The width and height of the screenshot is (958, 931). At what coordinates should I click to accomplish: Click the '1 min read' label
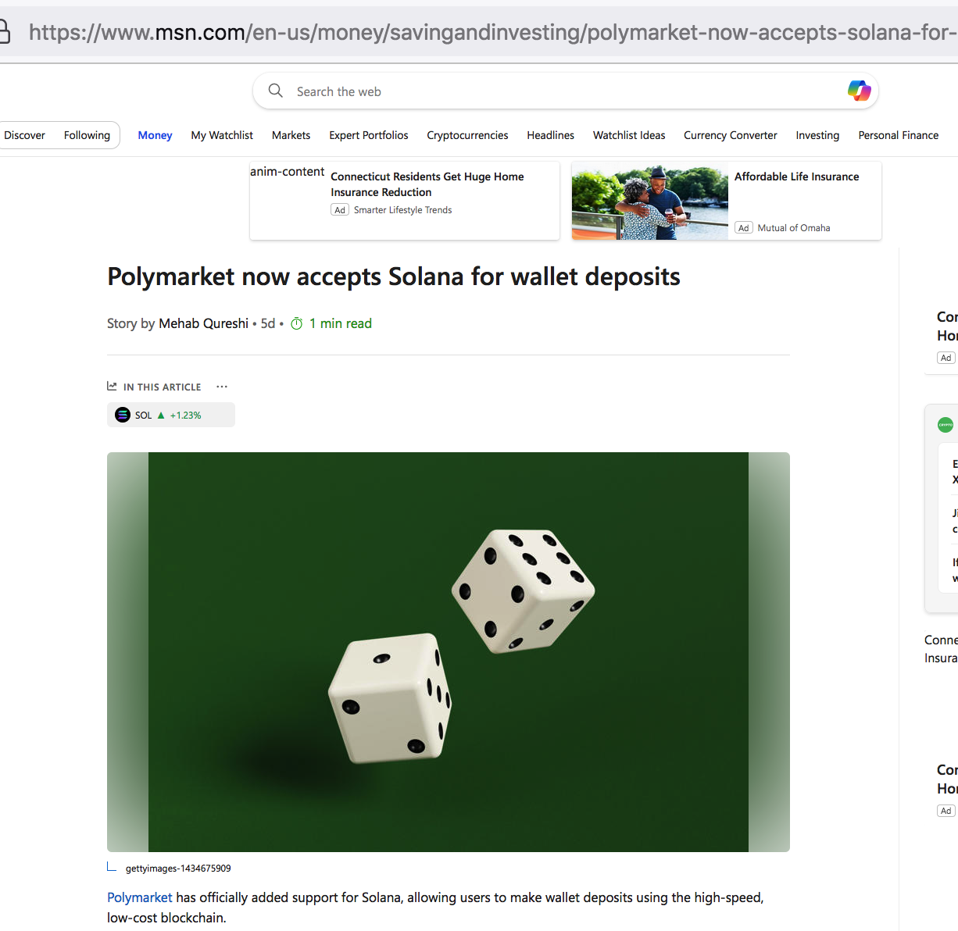pyautogui.click(x=341, y=323)
